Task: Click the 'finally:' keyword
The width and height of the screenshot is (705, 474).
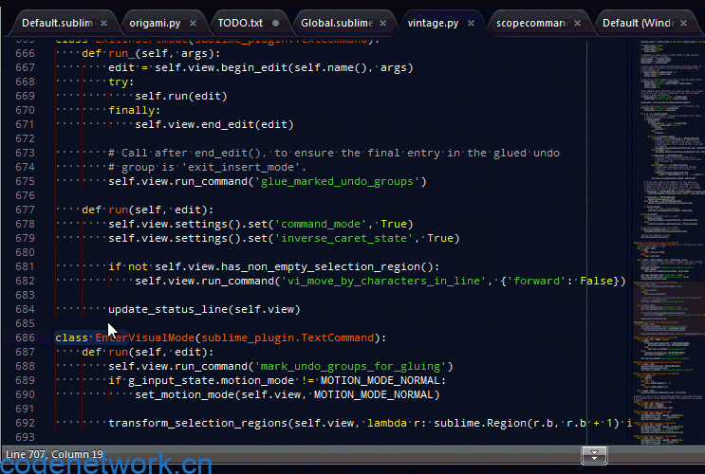Action: click(135, 111)
